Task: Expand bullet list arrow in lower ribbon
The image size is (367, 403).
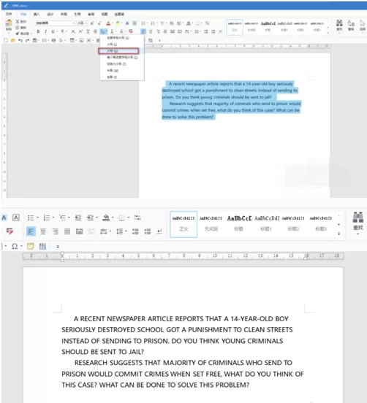Action: [37, 218]
